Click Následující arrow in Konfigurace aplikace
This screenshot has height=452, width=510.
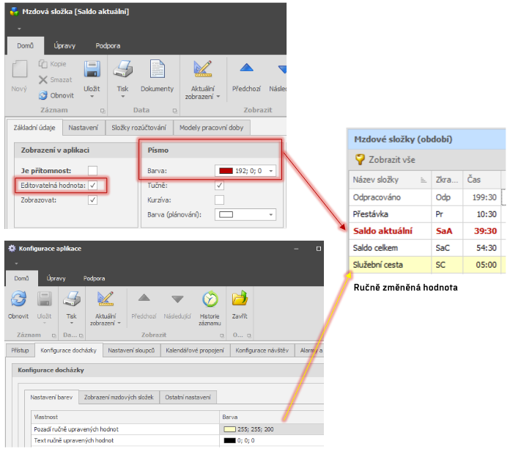click(177, 299)
